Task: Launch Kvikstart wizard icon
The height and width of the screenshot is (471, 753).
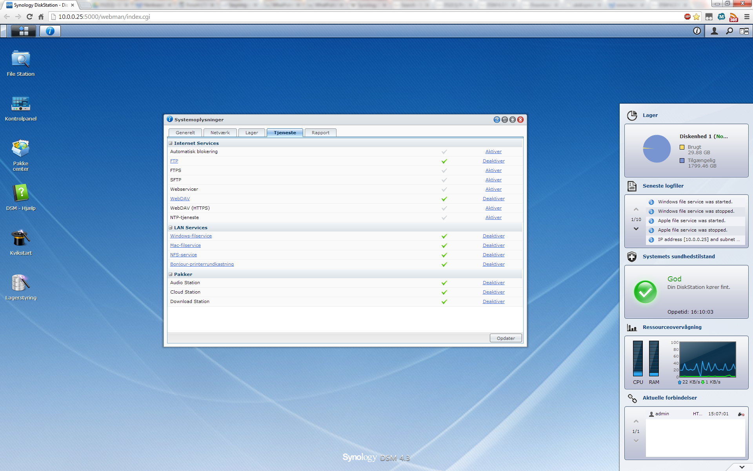Action: pos(21,242)
